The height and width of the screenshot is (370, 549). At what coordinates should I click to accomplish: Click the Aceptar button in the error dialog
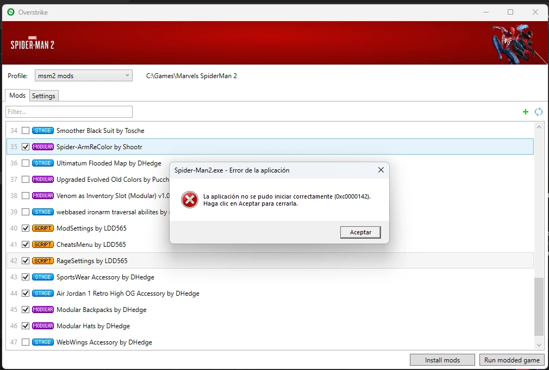[x=360, y=232]
